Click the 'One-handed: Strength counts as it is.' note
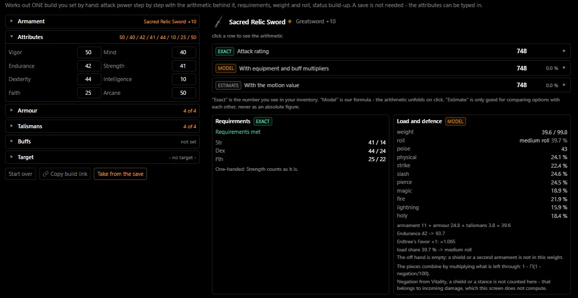This screenshot has height=298, width=578. point(257,169)
